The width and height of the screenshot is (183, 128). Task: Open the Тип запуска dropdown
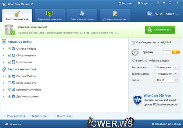click(x=164, y=67)
